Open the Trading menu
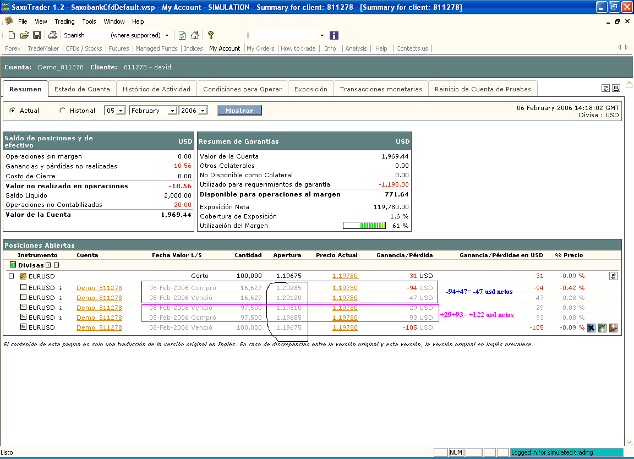634x459 pixels. click(x=65, y=21)
